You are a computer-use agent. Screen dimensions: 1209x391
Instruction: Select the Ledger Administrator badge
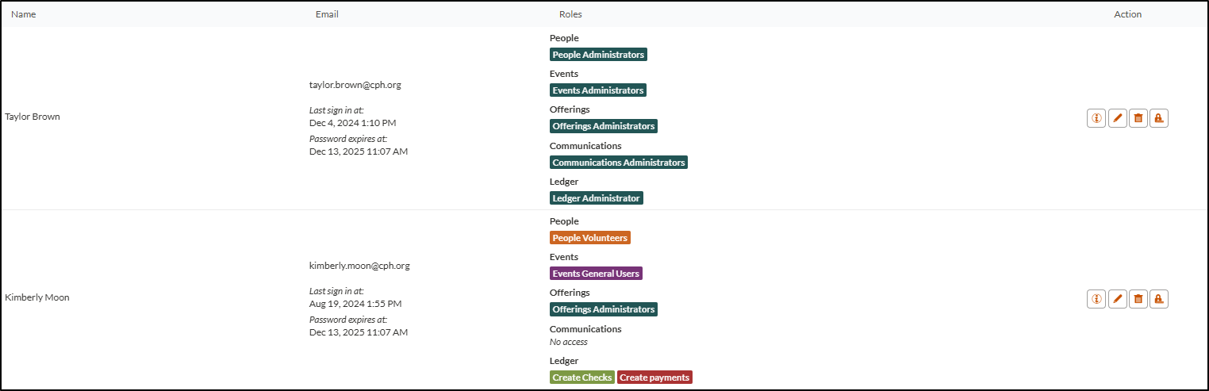coord(596,198)
